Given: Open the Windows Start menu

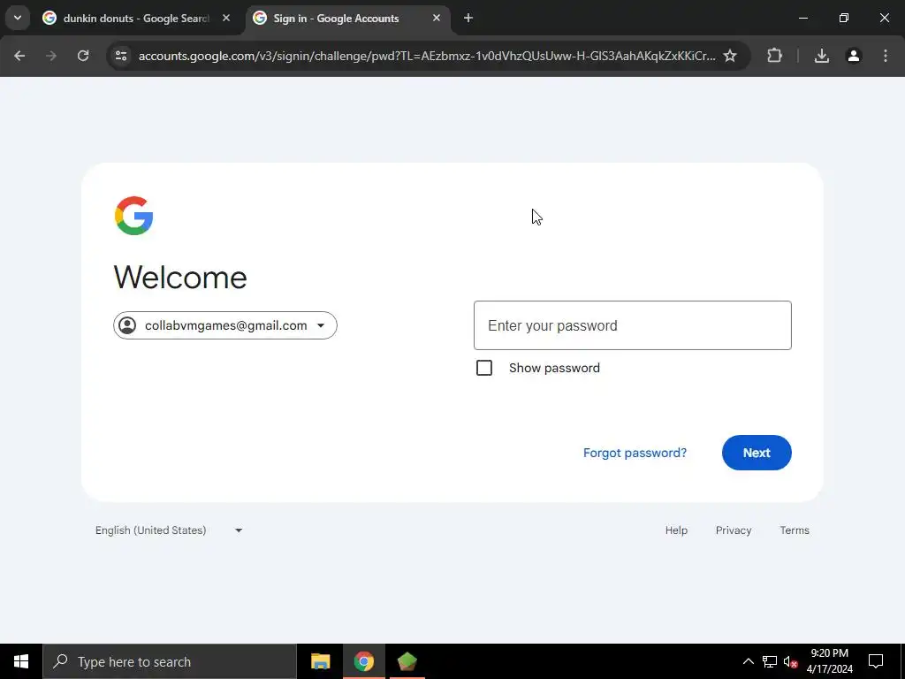Looking at the screenshot, I should [21, 661].
